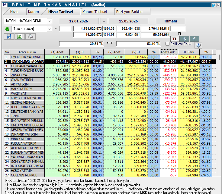This screenshot has height=194, width=222.
Task: Select the TRIVE row
Action: (x=110, y=116)
